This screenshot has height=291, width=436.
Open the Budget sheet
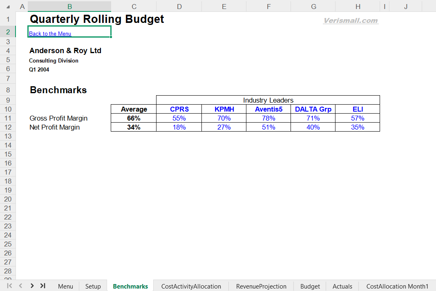point(310,286)
